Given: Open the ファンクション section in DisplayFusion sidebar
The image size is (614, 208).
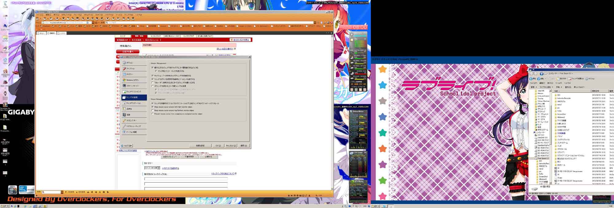Looking at the screenshot, I should coord(134,69).
